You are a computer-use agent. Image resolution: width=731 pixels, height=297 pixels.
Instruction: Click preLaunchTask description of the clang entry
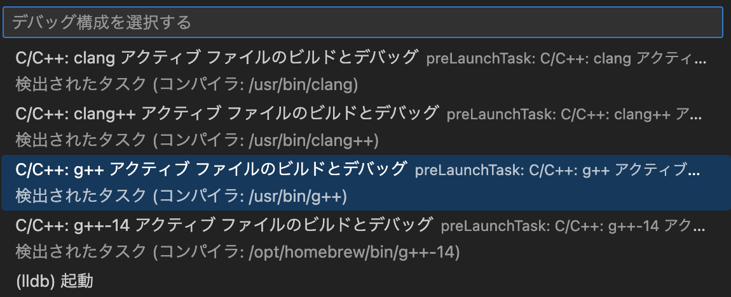(566, 59)
